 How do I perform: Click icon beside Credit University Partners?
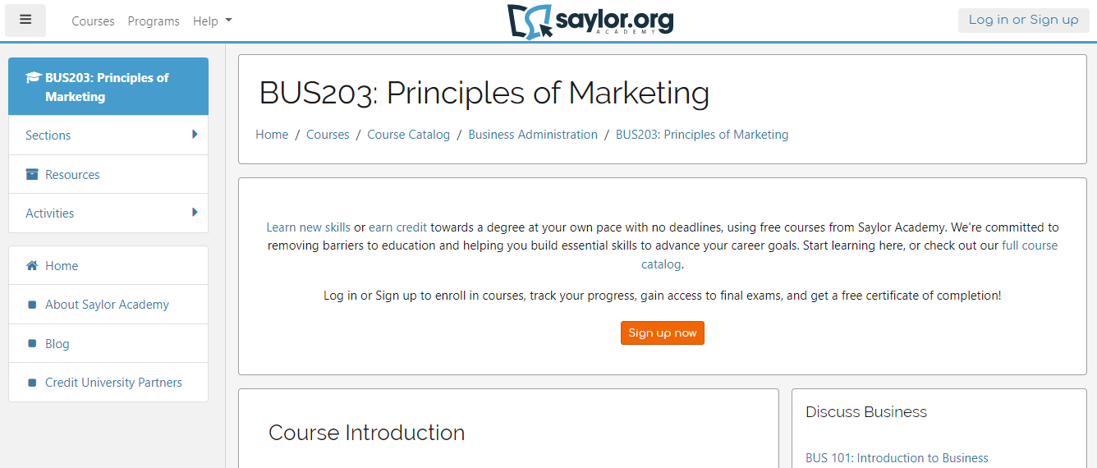[x=32, y=383]
